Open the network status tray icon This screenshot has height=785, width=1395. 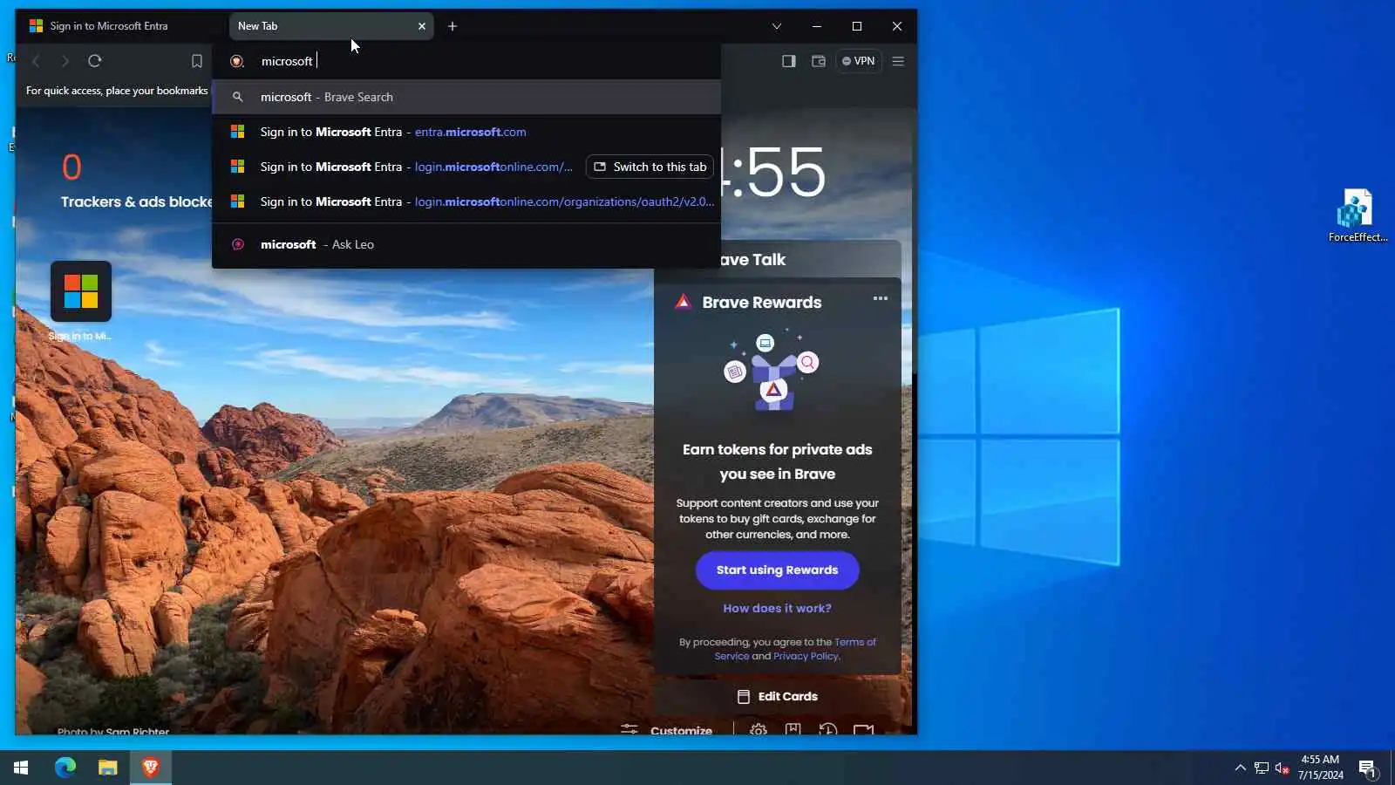(x=1262, y=768)
